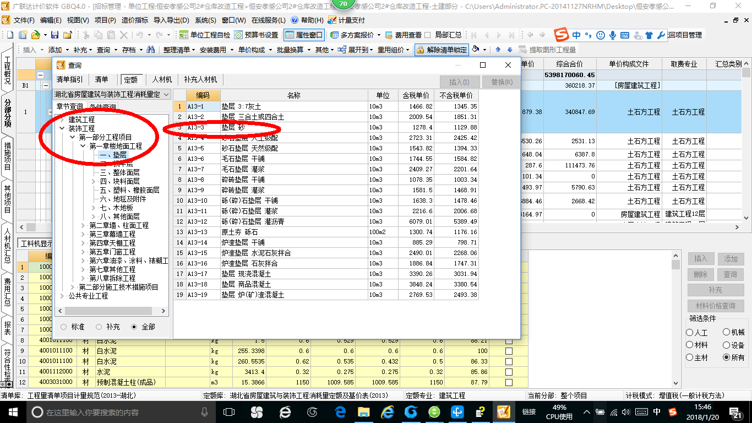Expand the 建筑工程 tree node
Screen dimensions: 752x423
click(x=62, y=120)
